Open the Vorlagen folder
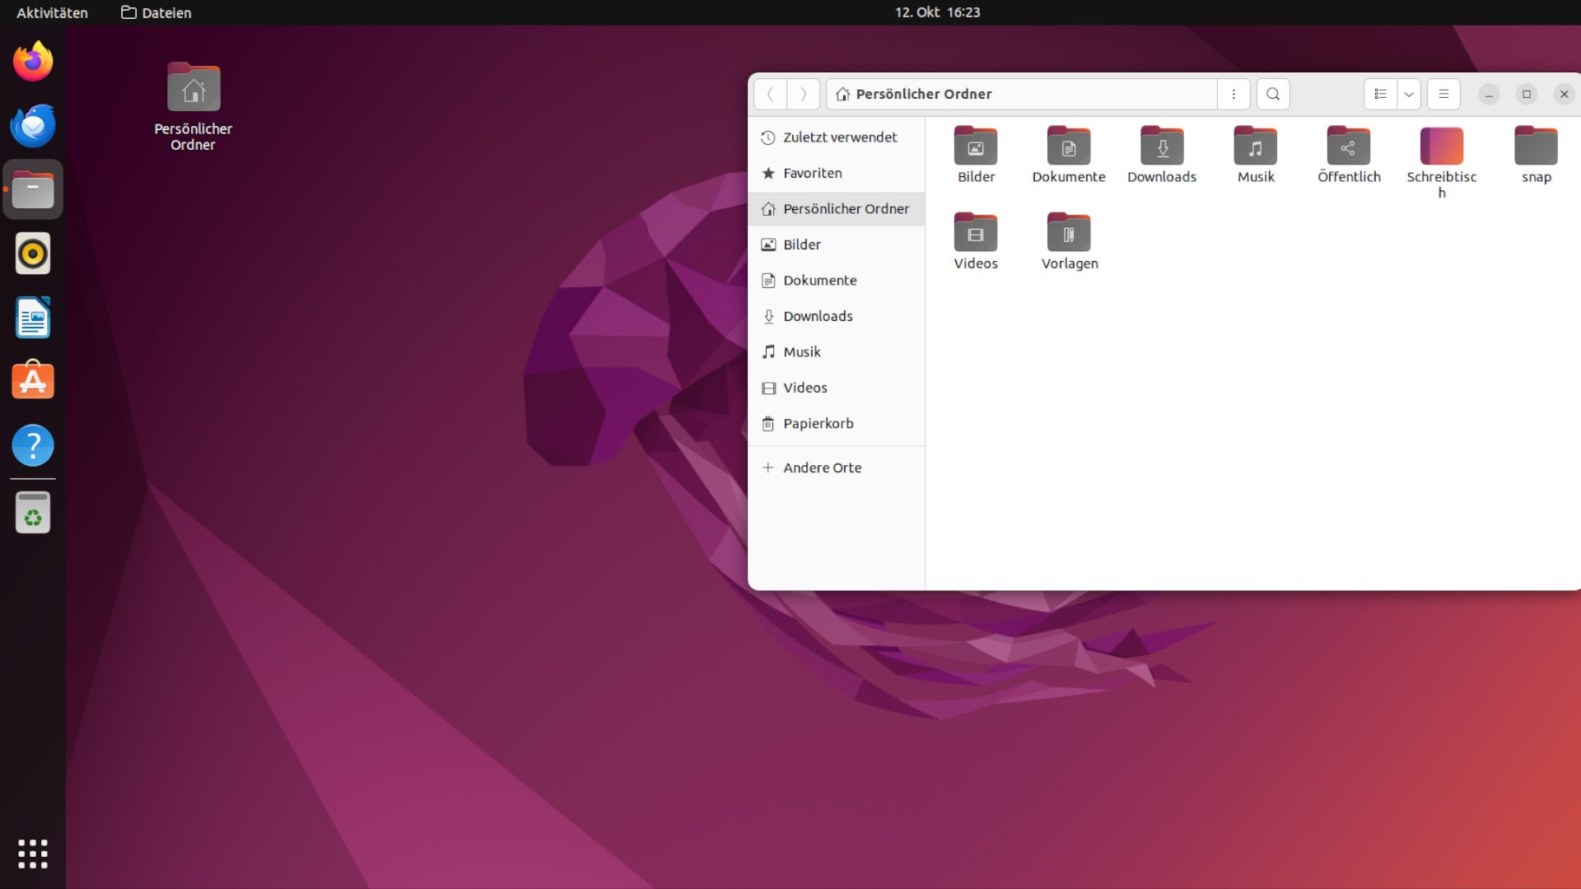The height and width of the screenshot is (889, 1581). pos(1069,234)
